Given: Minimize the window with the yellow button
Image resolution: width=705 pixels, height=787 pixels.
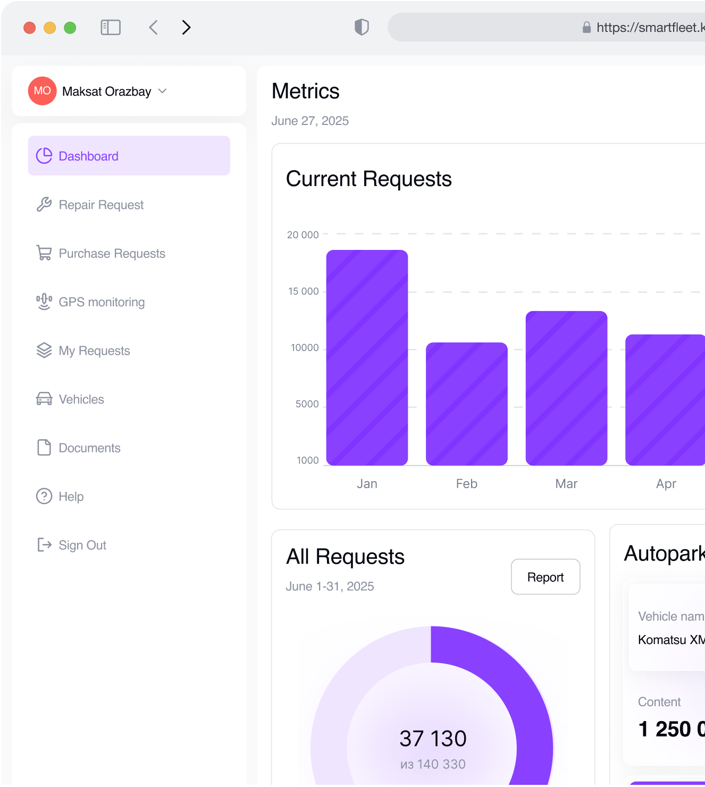Looking at the screenshot, I should (x=50, y=28).
